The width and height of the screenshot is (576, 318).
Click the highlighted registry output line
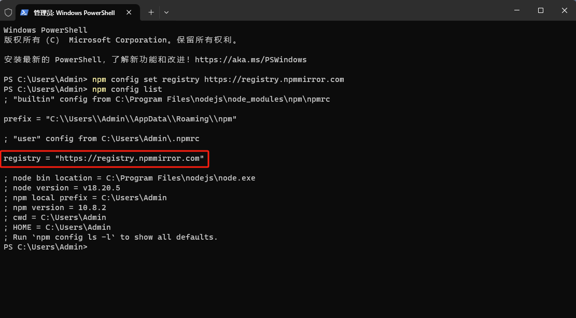(x=104, y=158)
